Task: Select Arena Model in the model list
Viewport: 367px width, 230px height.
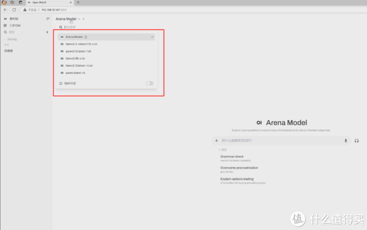Action: [106, 37]
